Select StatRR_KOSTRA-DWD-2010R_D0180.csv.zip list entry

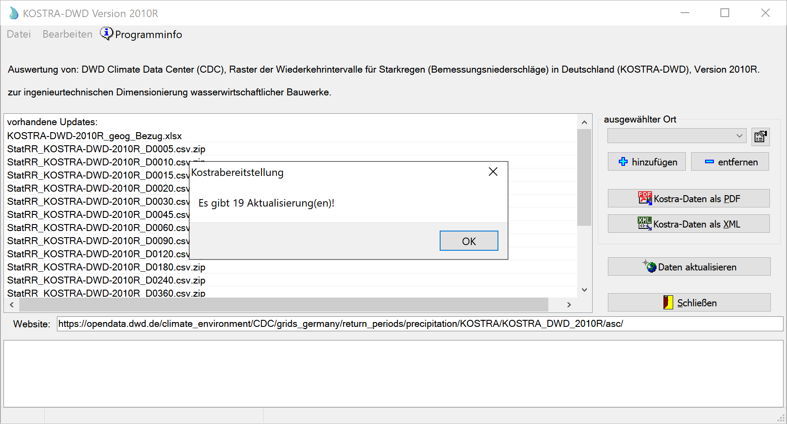(106, 267)
